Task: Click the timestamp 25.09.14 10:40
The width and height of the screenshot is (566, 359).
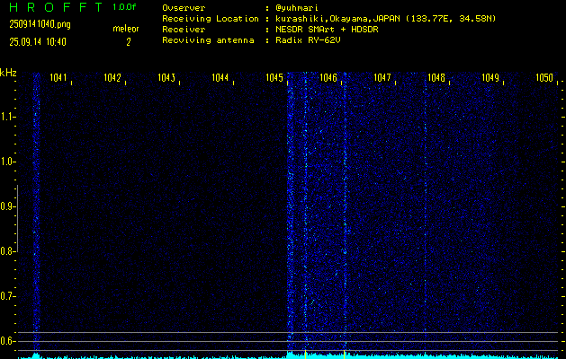Action: (x=38, y=42)
